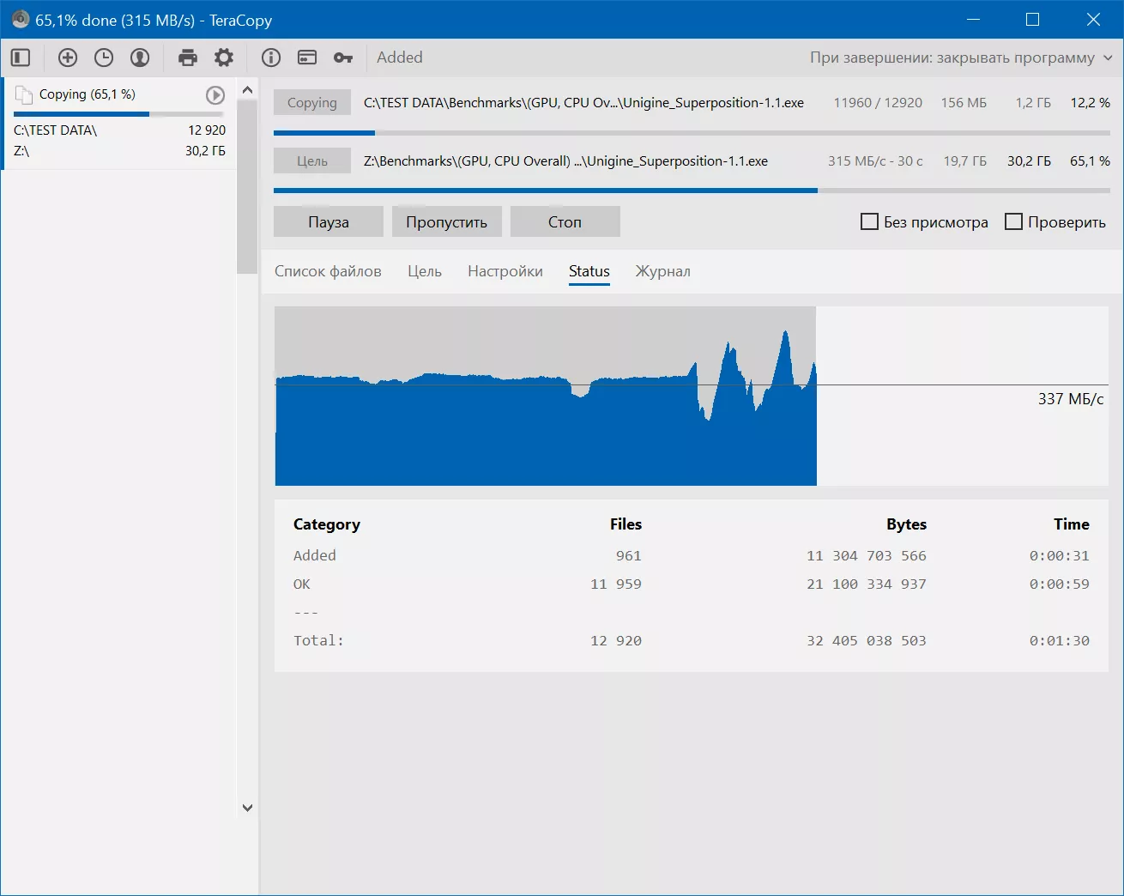
Task: Click the user profile icon
Action: pos(140,58)
